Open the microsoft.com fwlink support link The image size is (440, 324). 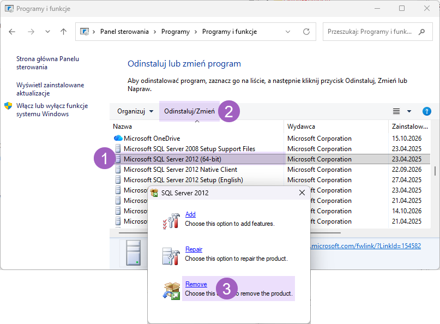point(366,246)
